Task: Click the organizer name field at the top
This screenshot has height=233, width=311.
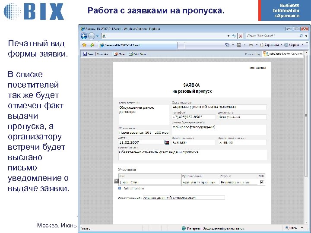Action: click(219, 107)
